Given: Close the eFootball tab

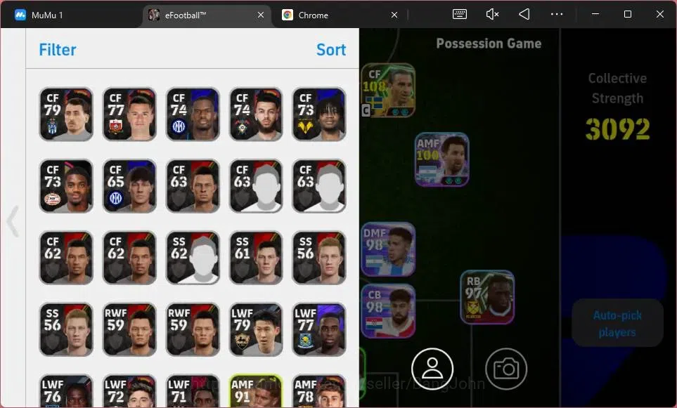Looking at the screenshot, I should [260, 15].
